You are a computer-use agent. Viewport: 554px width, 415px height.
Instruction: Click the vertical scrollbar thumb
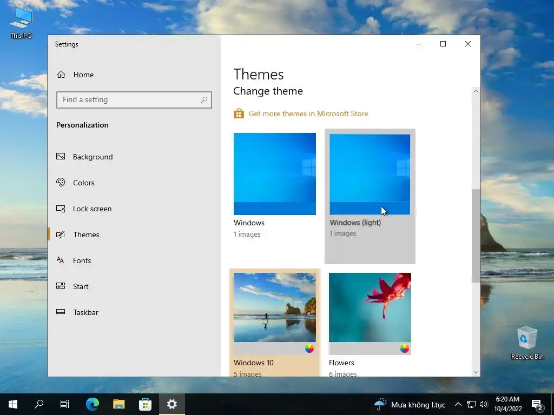476,236
